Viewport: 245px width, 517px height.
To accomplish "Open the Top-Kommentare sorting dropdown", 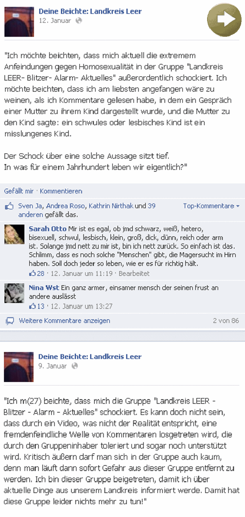I will coord(211,206).
